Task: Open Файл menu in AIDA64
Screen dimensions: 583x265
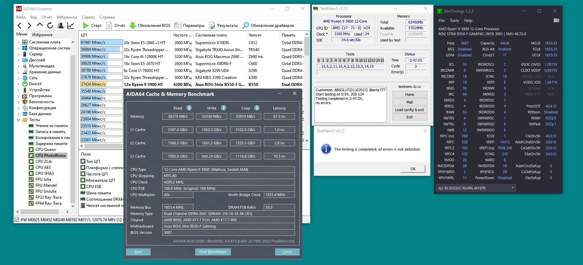Action: (21, 17)
